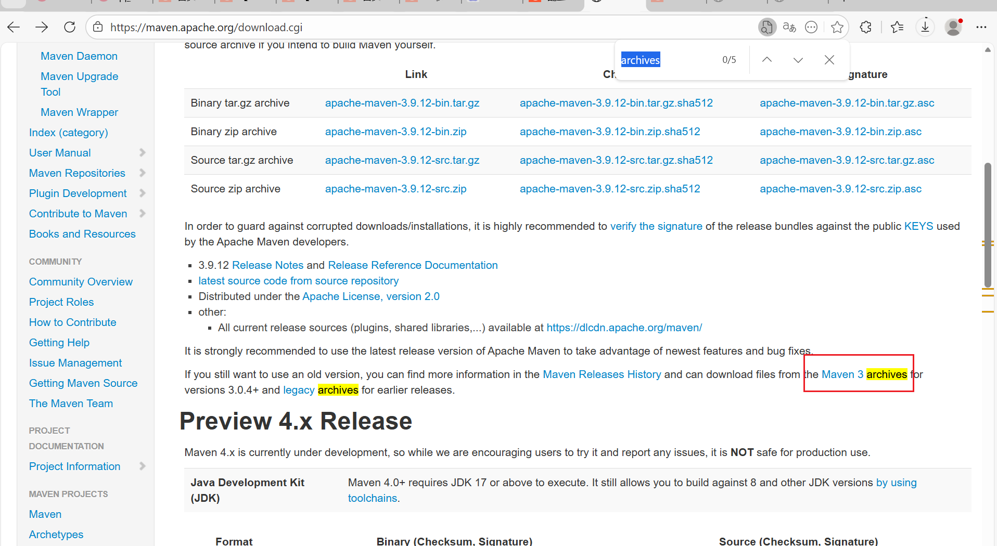Viewport: 997px width, 546px height.
Task: Open the Project Roles link
Action: click(x=61, y=302)
